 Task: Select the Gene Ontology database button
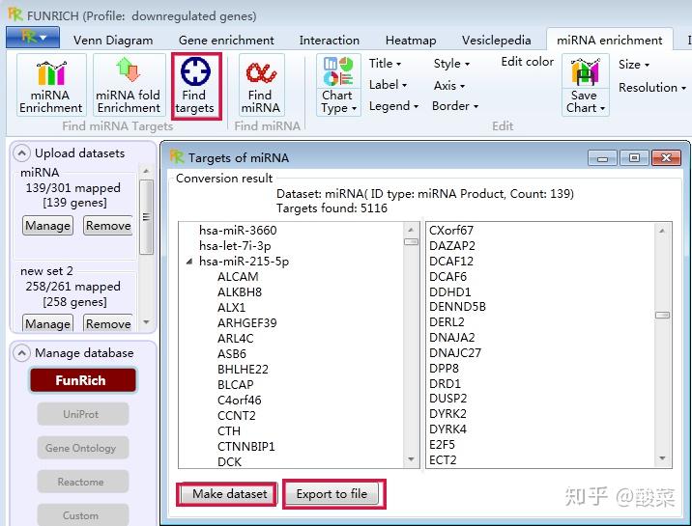click(83, 448)
